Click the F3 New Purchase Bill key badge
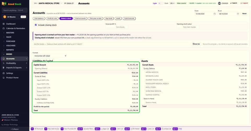The image size is (251, 131). click(62, 129)
